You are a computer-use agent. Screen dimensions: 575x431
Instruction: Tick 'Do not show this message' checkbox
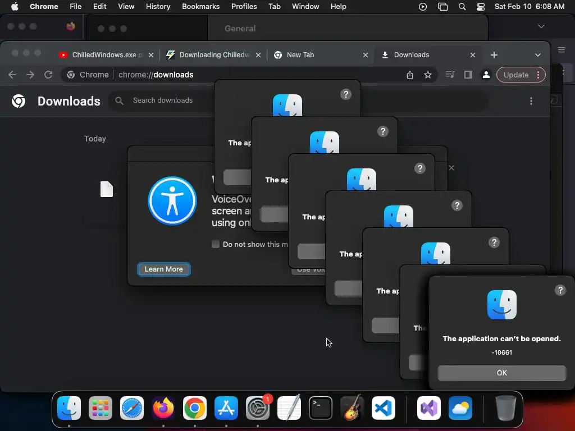pyautogui.click(x=216, y=244)
